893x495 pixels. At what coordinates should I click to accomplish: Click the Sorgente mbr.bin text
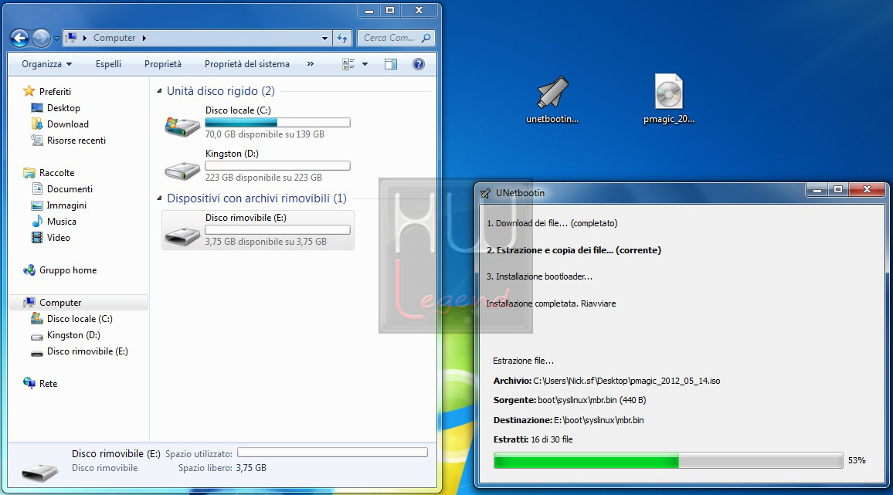click(569, 401)
